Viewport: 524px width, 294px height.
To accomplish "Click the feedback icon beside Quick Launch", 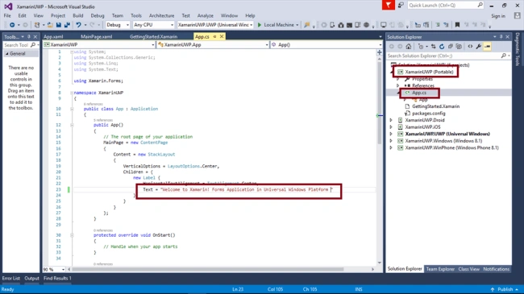I will [x=401, y=5].
